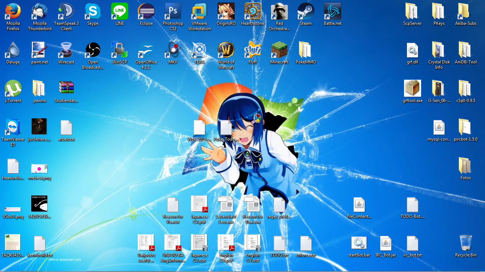The height and width of the screenshot is (272, 485).
Task: Select the World of Warcraft icon
Action: (226, 50)
